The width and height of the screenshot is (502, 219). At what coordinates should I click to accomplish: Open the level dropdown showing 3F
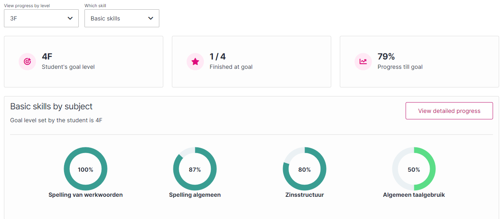[41, 18]
